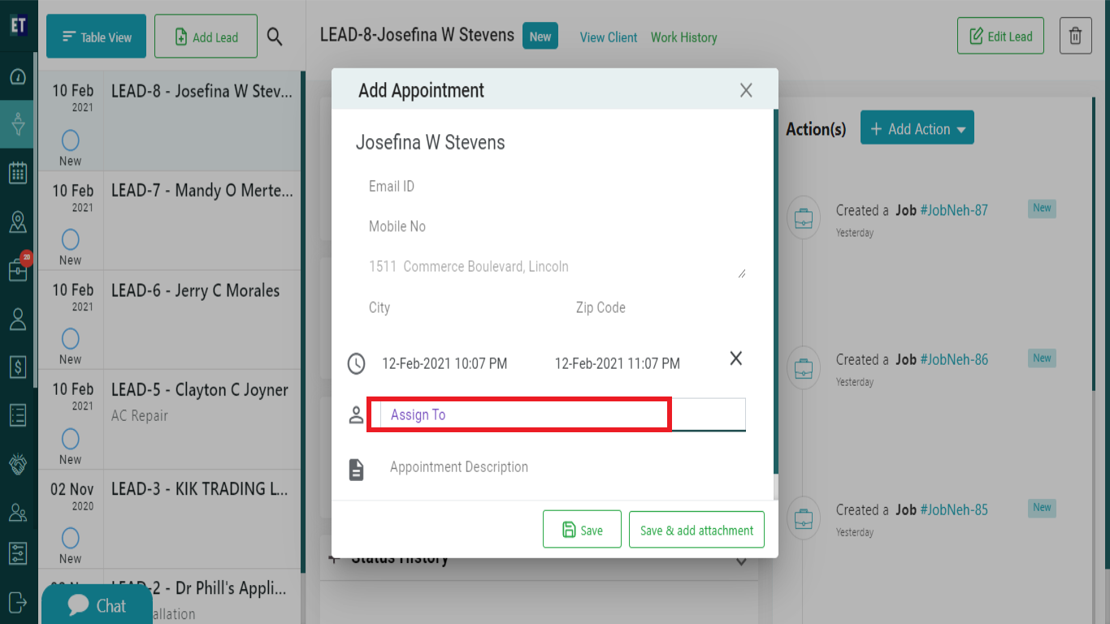The height and width of the screenshot is (624, 1110).
Task: Open the #JobNeh-85 link
Action: click(x=954, y=510)
